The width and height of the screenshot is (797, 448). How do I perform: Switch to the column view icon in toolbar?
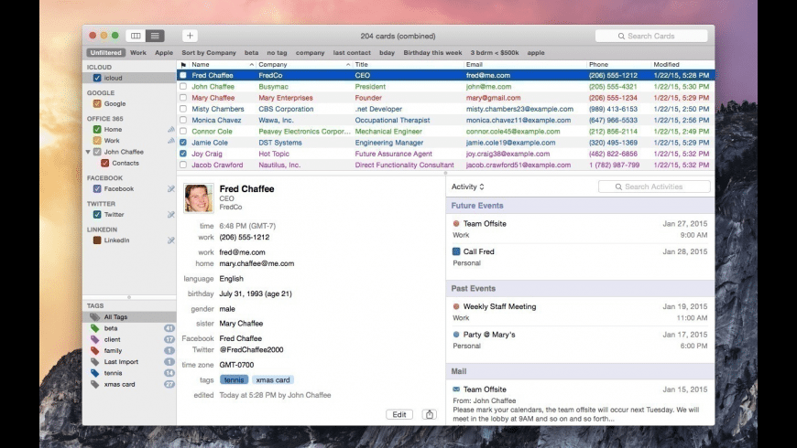coord(136,36)
